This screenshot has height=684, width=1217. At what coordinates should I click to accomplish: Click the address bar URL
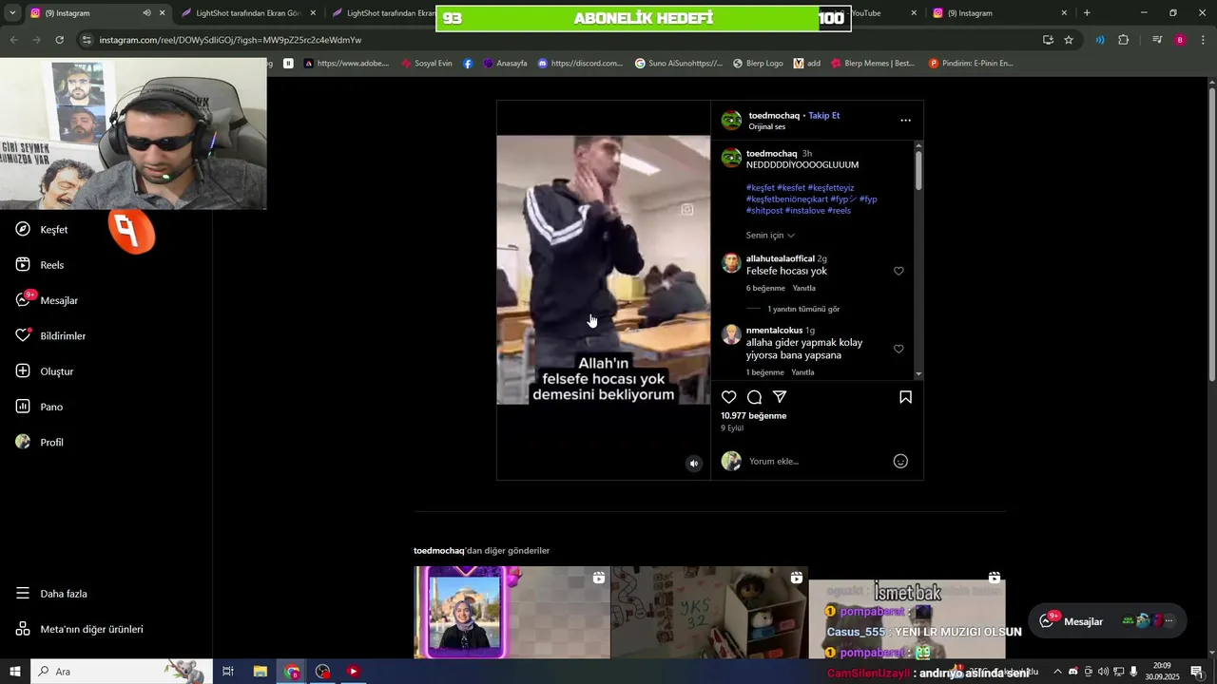point(230,40)
